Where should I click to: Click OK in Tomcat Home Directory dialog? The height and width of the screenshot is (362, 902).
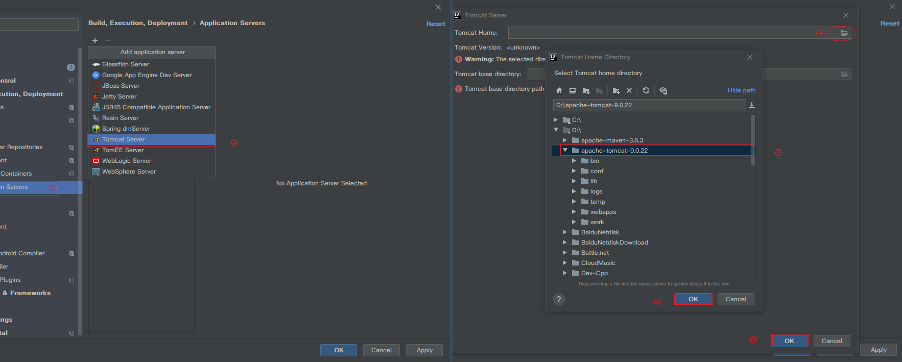coord(693,299)
